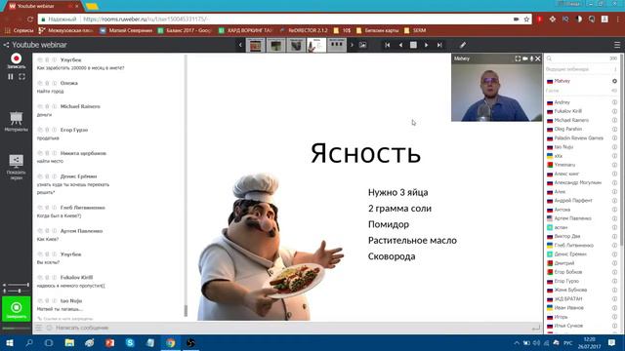This screenshot has height=351, width=625.
Task: Click Fukalov Kirill name in chat
Action: (x=76, y=277)
